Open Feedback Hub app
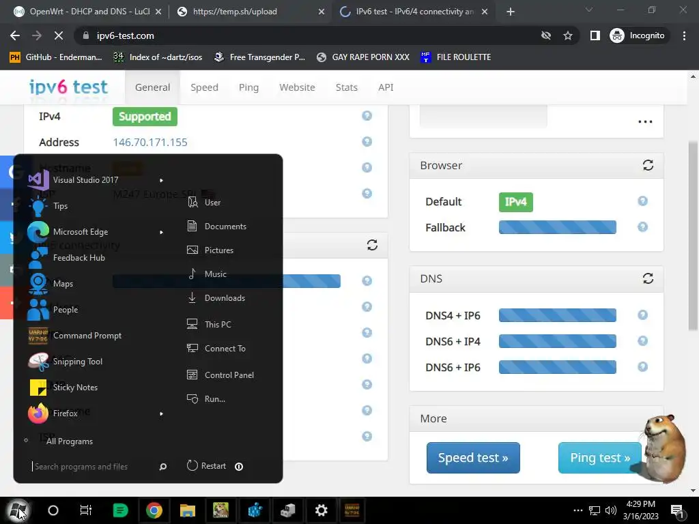Screen dimensions: 699x524 [x=79, y=257]
